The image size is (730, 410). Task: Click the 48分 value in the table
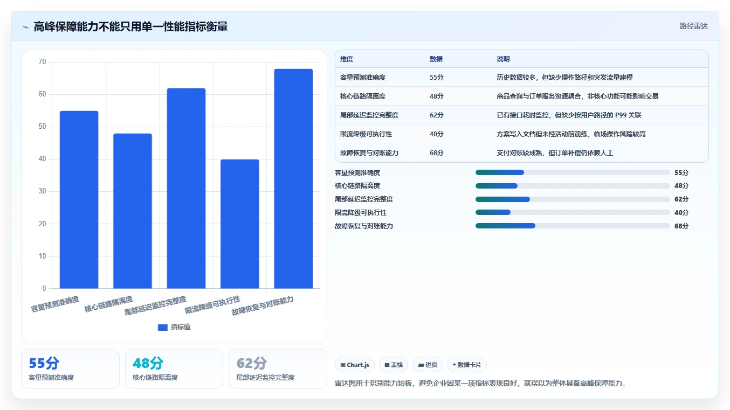pyautogui.click(x=437, y=96)
